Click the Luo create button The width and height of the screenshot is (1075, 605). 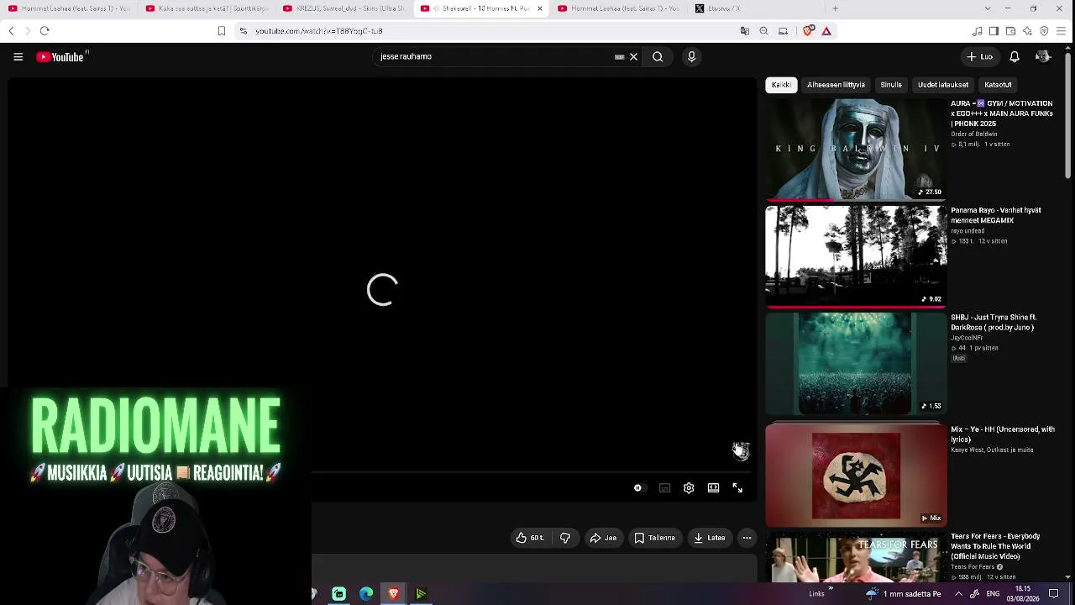pos(980,57)
